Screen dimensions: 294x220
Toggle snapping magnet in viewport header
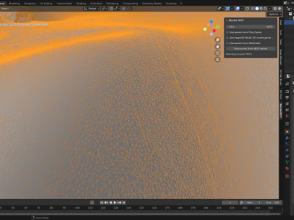pos(111,9)
